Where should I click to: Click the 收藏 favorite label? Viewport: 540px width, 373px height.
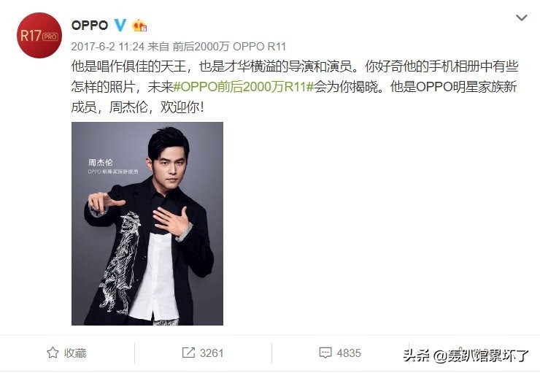click(x=75, y=353)
